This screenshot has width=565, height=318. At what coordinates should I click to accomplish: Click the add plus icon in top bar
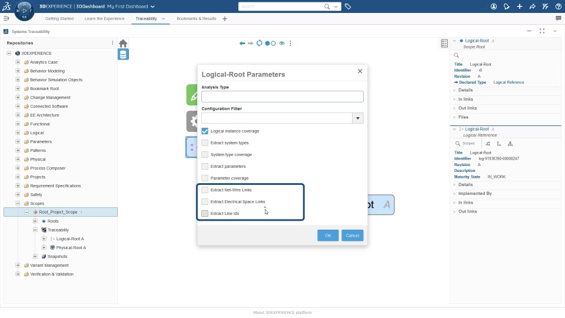(x=520, y=6)
